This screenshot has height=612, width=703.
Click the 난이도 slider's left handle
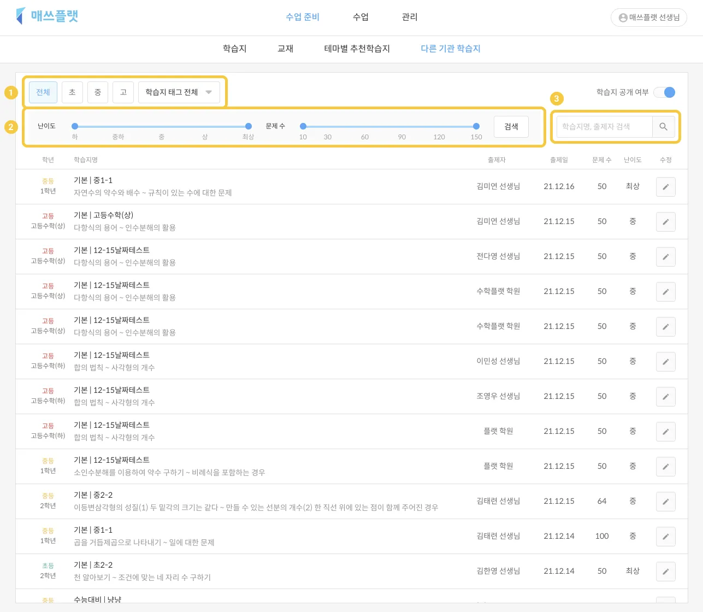tap(75, 126)
